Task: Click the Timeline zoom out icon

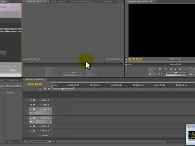Action: [25, 142]
